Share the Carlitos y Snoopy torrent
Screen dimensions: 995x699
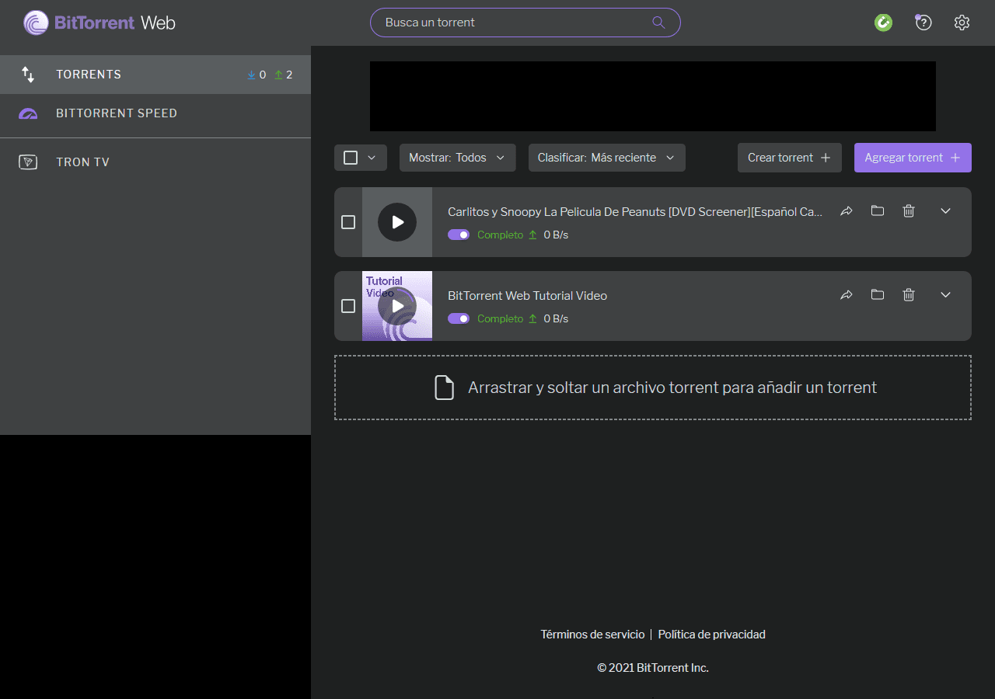(847, 210)
